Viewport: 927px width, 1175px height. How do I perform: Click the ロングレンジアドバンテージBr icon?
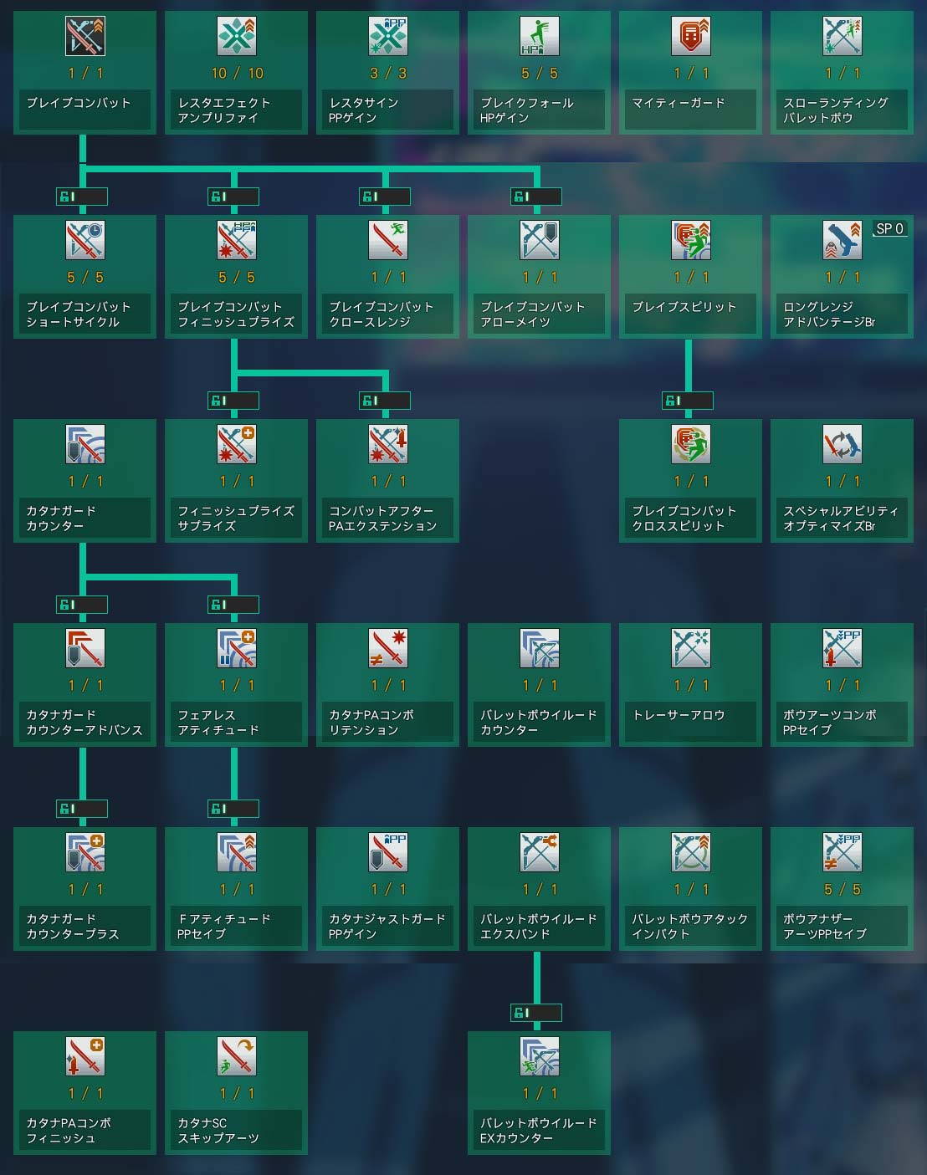842,240
